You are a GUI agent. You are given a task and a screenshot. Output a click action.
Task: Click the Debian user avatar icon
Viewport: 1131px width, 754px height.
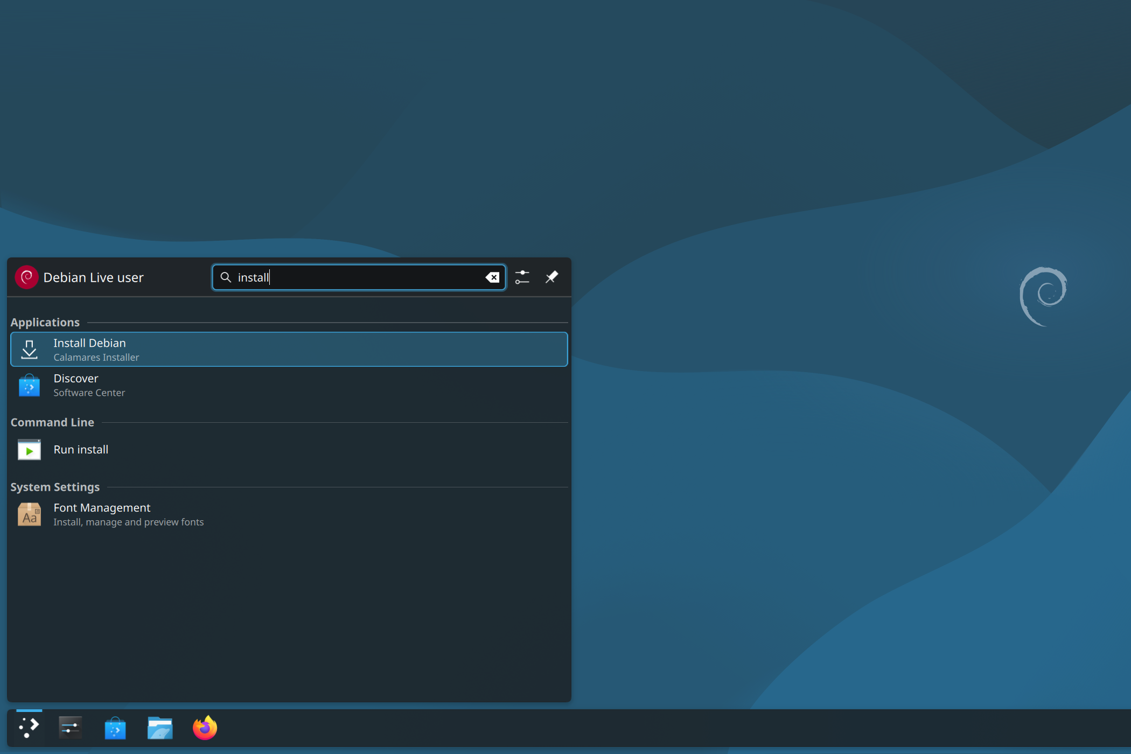click(26, 277)
